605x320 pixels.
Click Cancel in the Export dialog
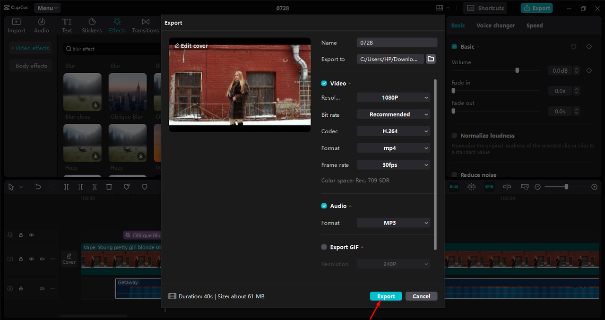421,296
